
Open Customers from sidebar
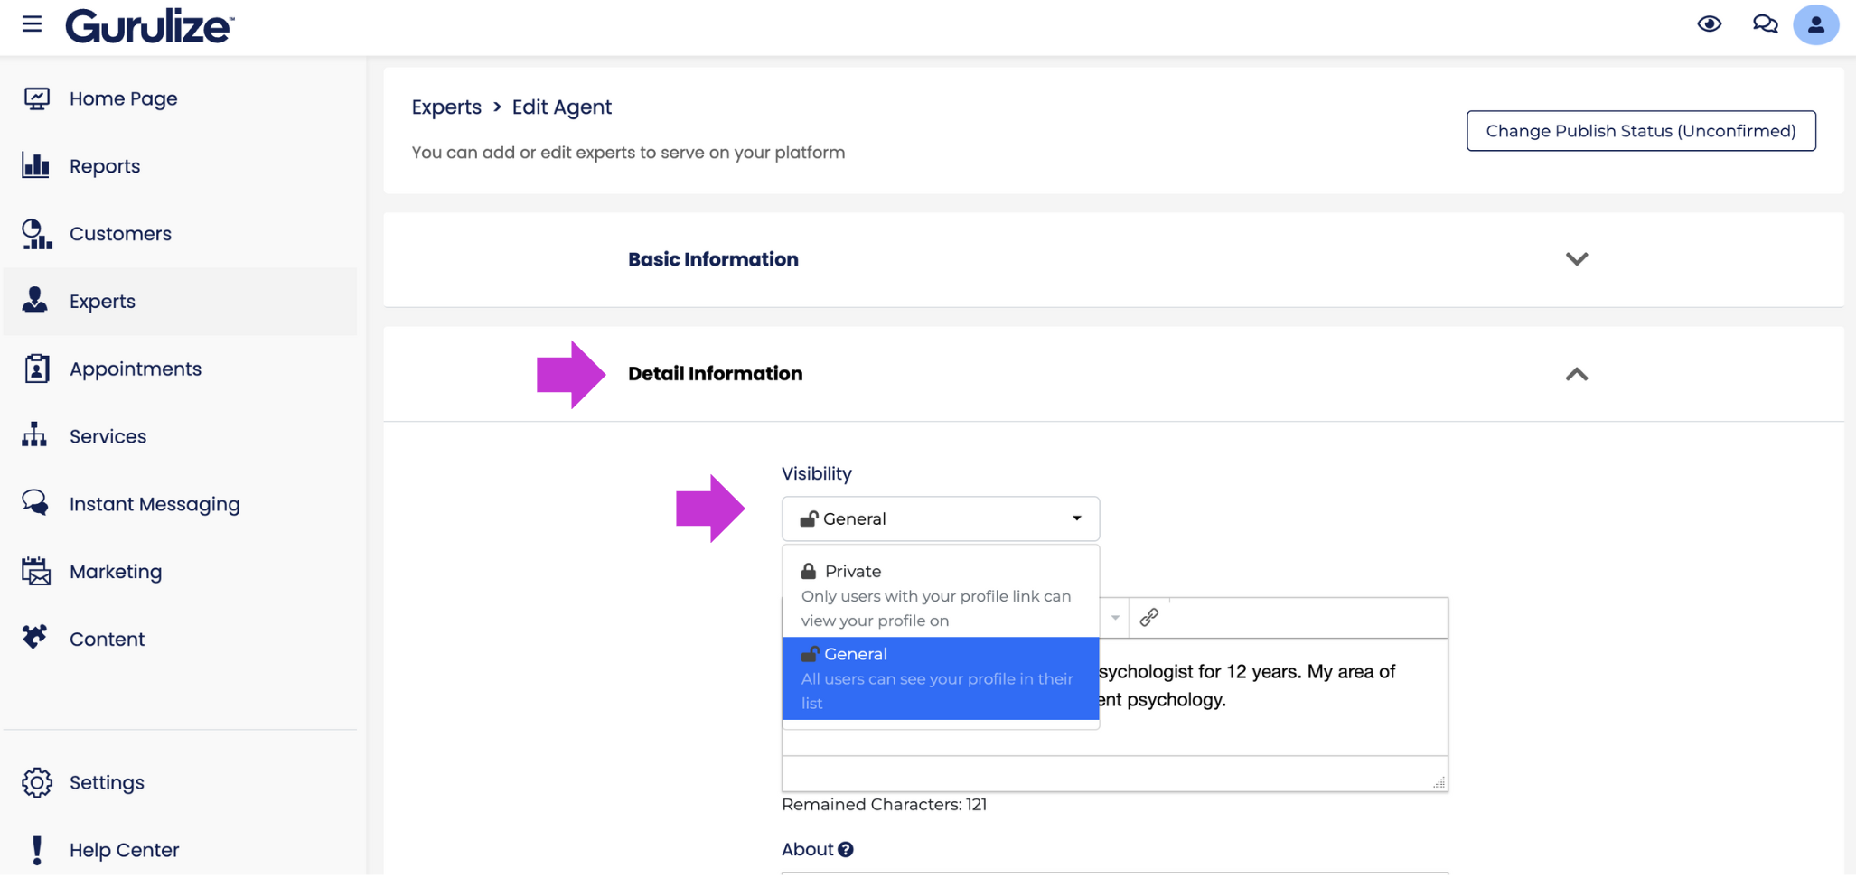[120, 234]
